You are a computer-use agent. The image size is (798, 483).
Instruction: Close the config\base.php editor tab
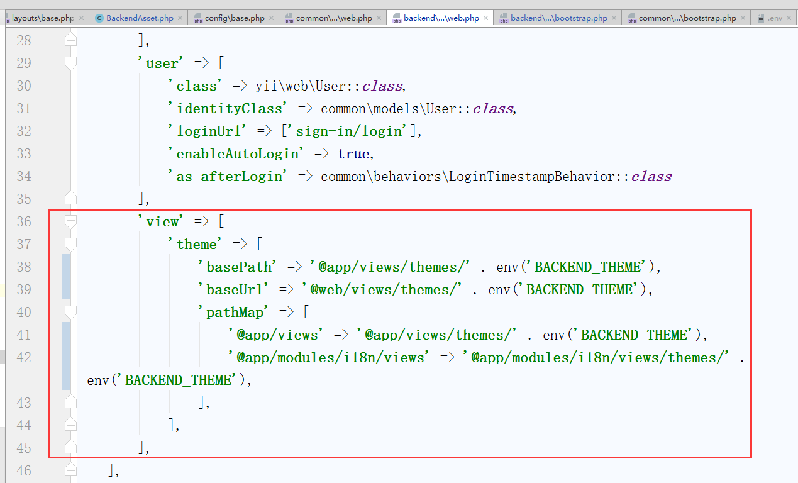272,18
